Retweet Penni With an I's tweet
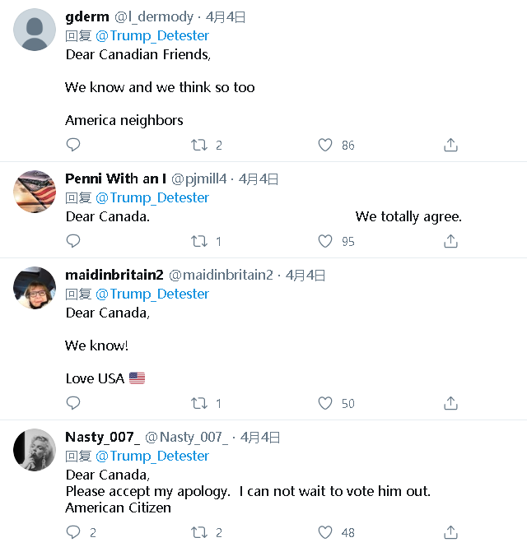 coord(199,241)
